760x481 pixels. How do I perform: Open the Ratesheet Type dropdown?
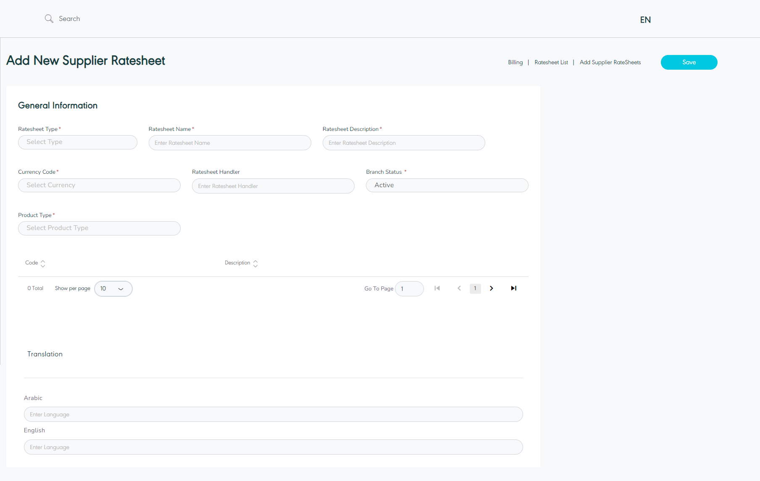78,142
